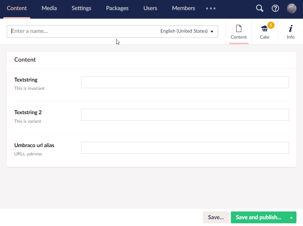Expand the Save and publish options arrow
Image resolution: width=303 pixels, height=226 pixels.
[291, 217]
